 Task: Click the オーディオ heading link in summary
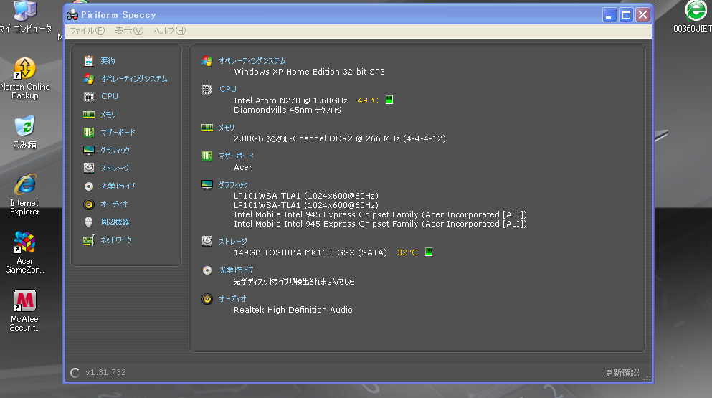232,298
